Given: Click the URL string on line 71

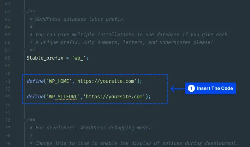Looking at the screenshot, I should click(x=106, y=81).
